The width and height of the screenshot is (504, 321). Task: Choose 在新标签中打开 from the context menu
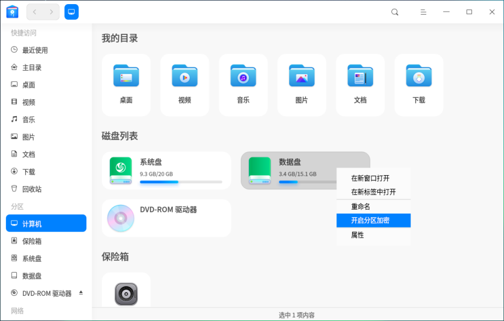click(x=374, y=192)
